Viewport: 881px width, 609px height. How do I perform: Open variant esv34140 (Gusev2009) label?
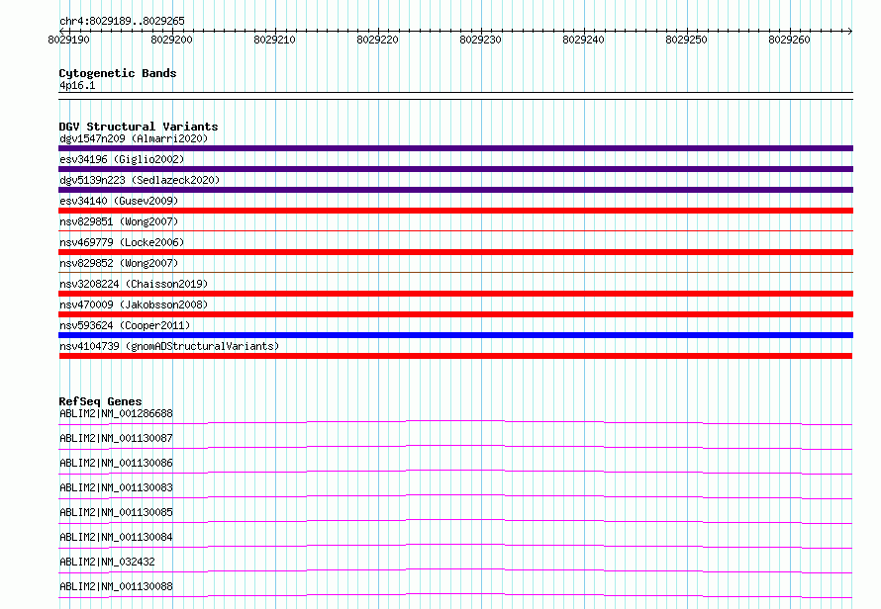pyautogui.click(x=119, y=201)
